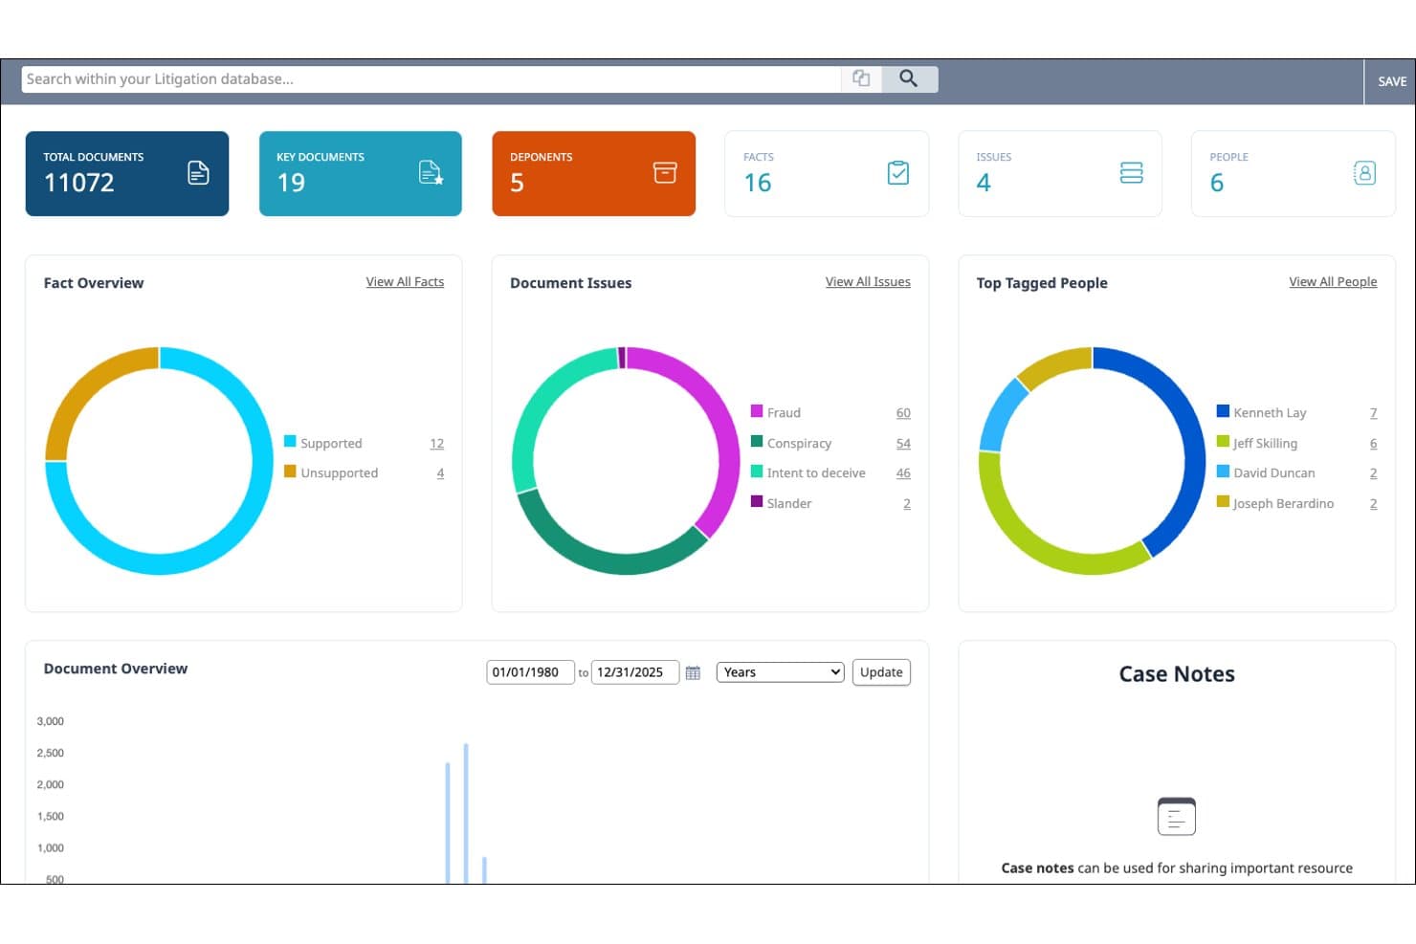Click the People address book icon
Screen dimensions: 1416x944
tap(1365, 173)
